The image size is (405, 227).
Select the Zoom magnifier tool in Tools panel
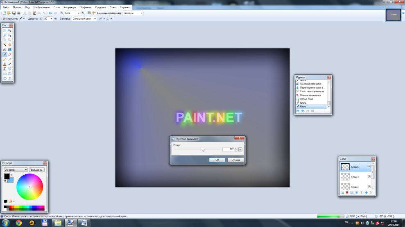[9, 40]
